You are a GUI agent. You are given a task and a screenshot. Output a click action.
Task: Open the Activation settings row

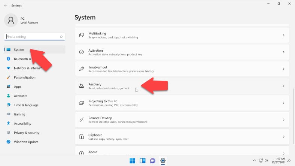click(182, 52)
